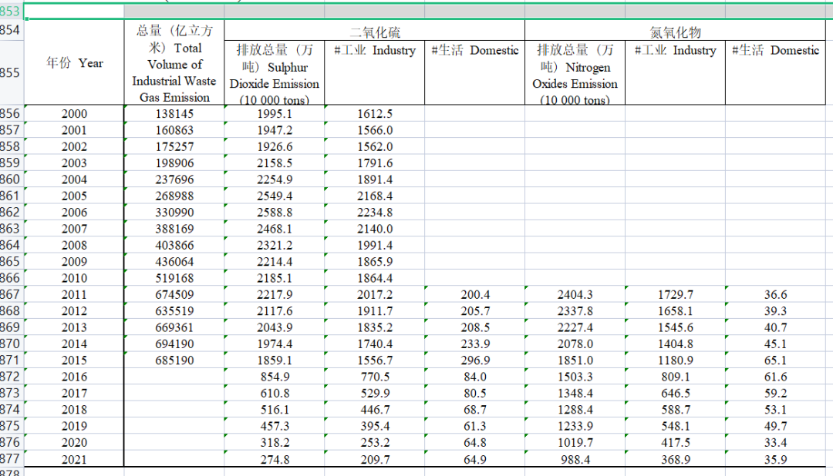Viewport: 833px width, 476px height.
Task: Select the cell containing 160863
Action: point(174,130)
